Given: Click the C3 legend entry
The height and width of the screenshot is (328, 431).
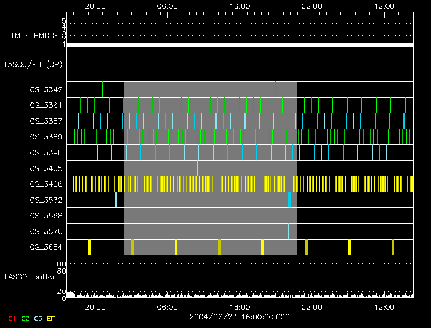Looking at the screenshot, I should point(38,318).
